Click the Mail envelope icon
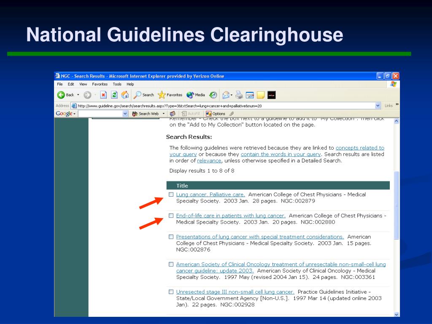 (x=226, y=95)
